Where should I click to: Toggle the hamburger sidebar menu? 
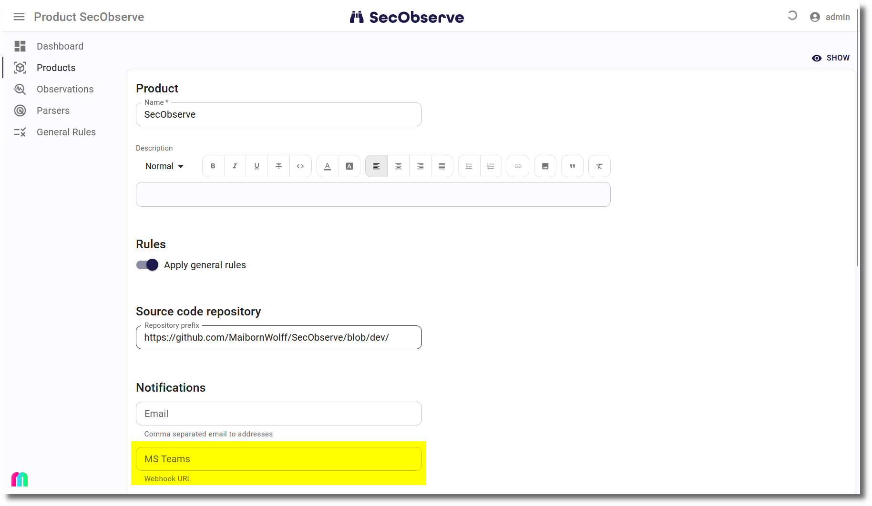(19, 17)
